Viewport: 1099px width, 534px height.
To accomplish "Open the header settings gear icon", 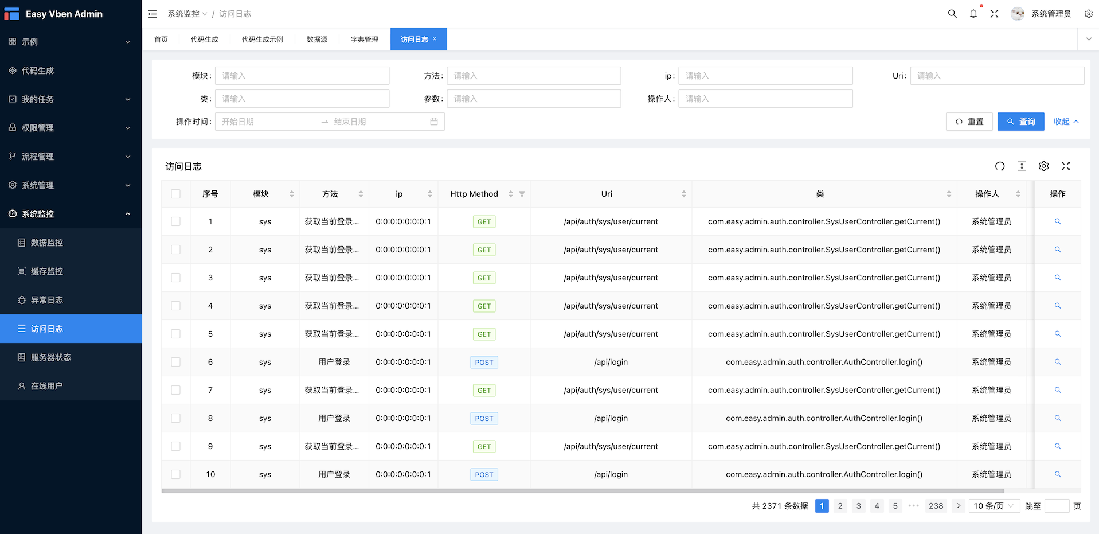I will (1089, 14).
